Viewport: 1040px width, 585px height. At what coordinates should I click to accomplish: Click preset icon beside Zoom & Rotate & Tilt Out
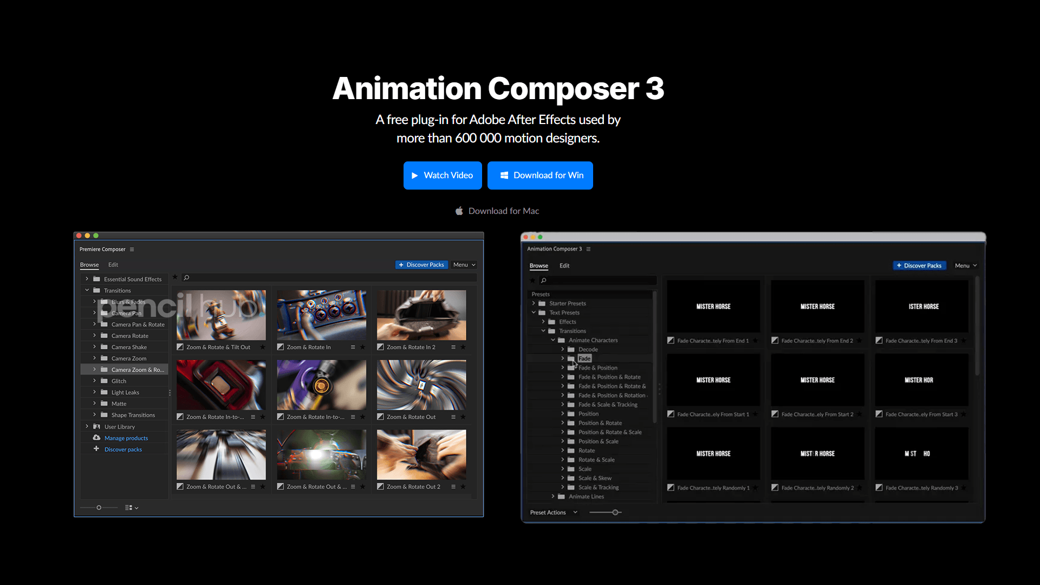(x=180, y=347)
